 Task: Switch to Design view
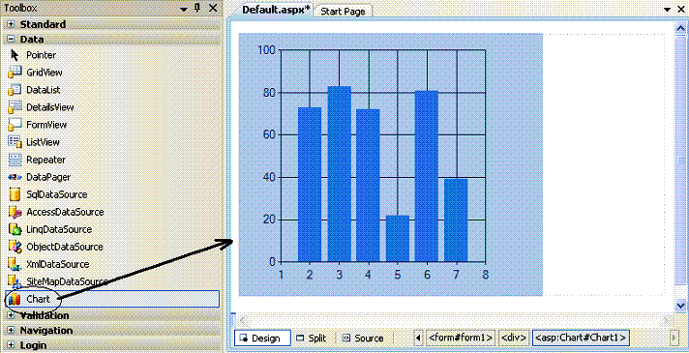(x=262, y=338)
